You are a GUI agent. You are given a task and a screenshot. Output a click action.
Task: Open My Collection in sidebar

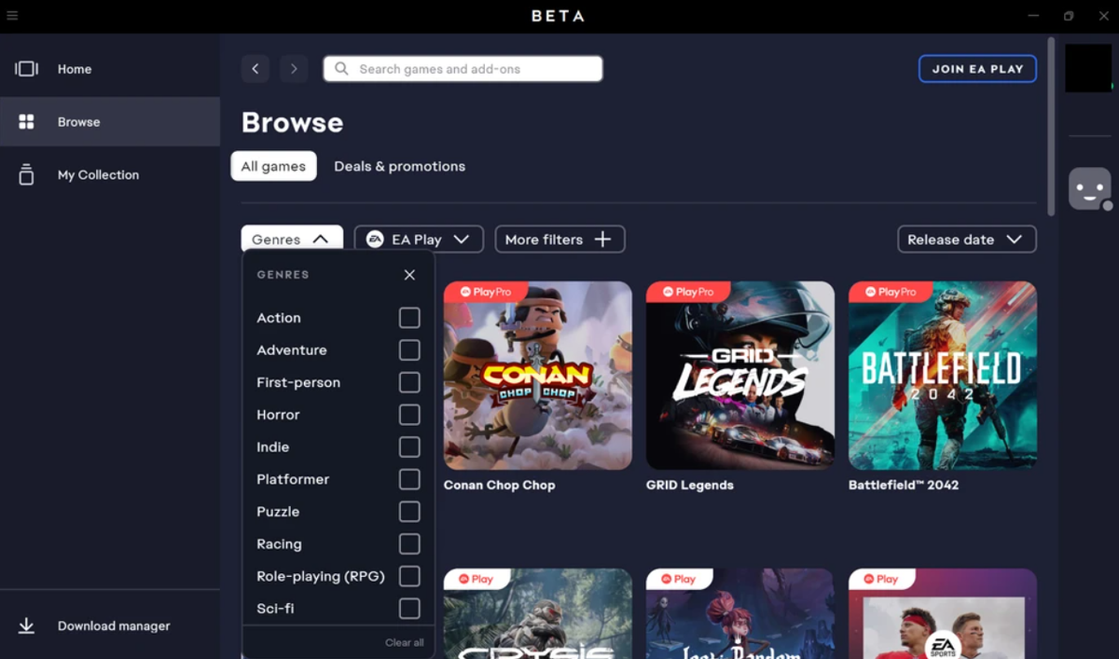[x=110, y=174]
